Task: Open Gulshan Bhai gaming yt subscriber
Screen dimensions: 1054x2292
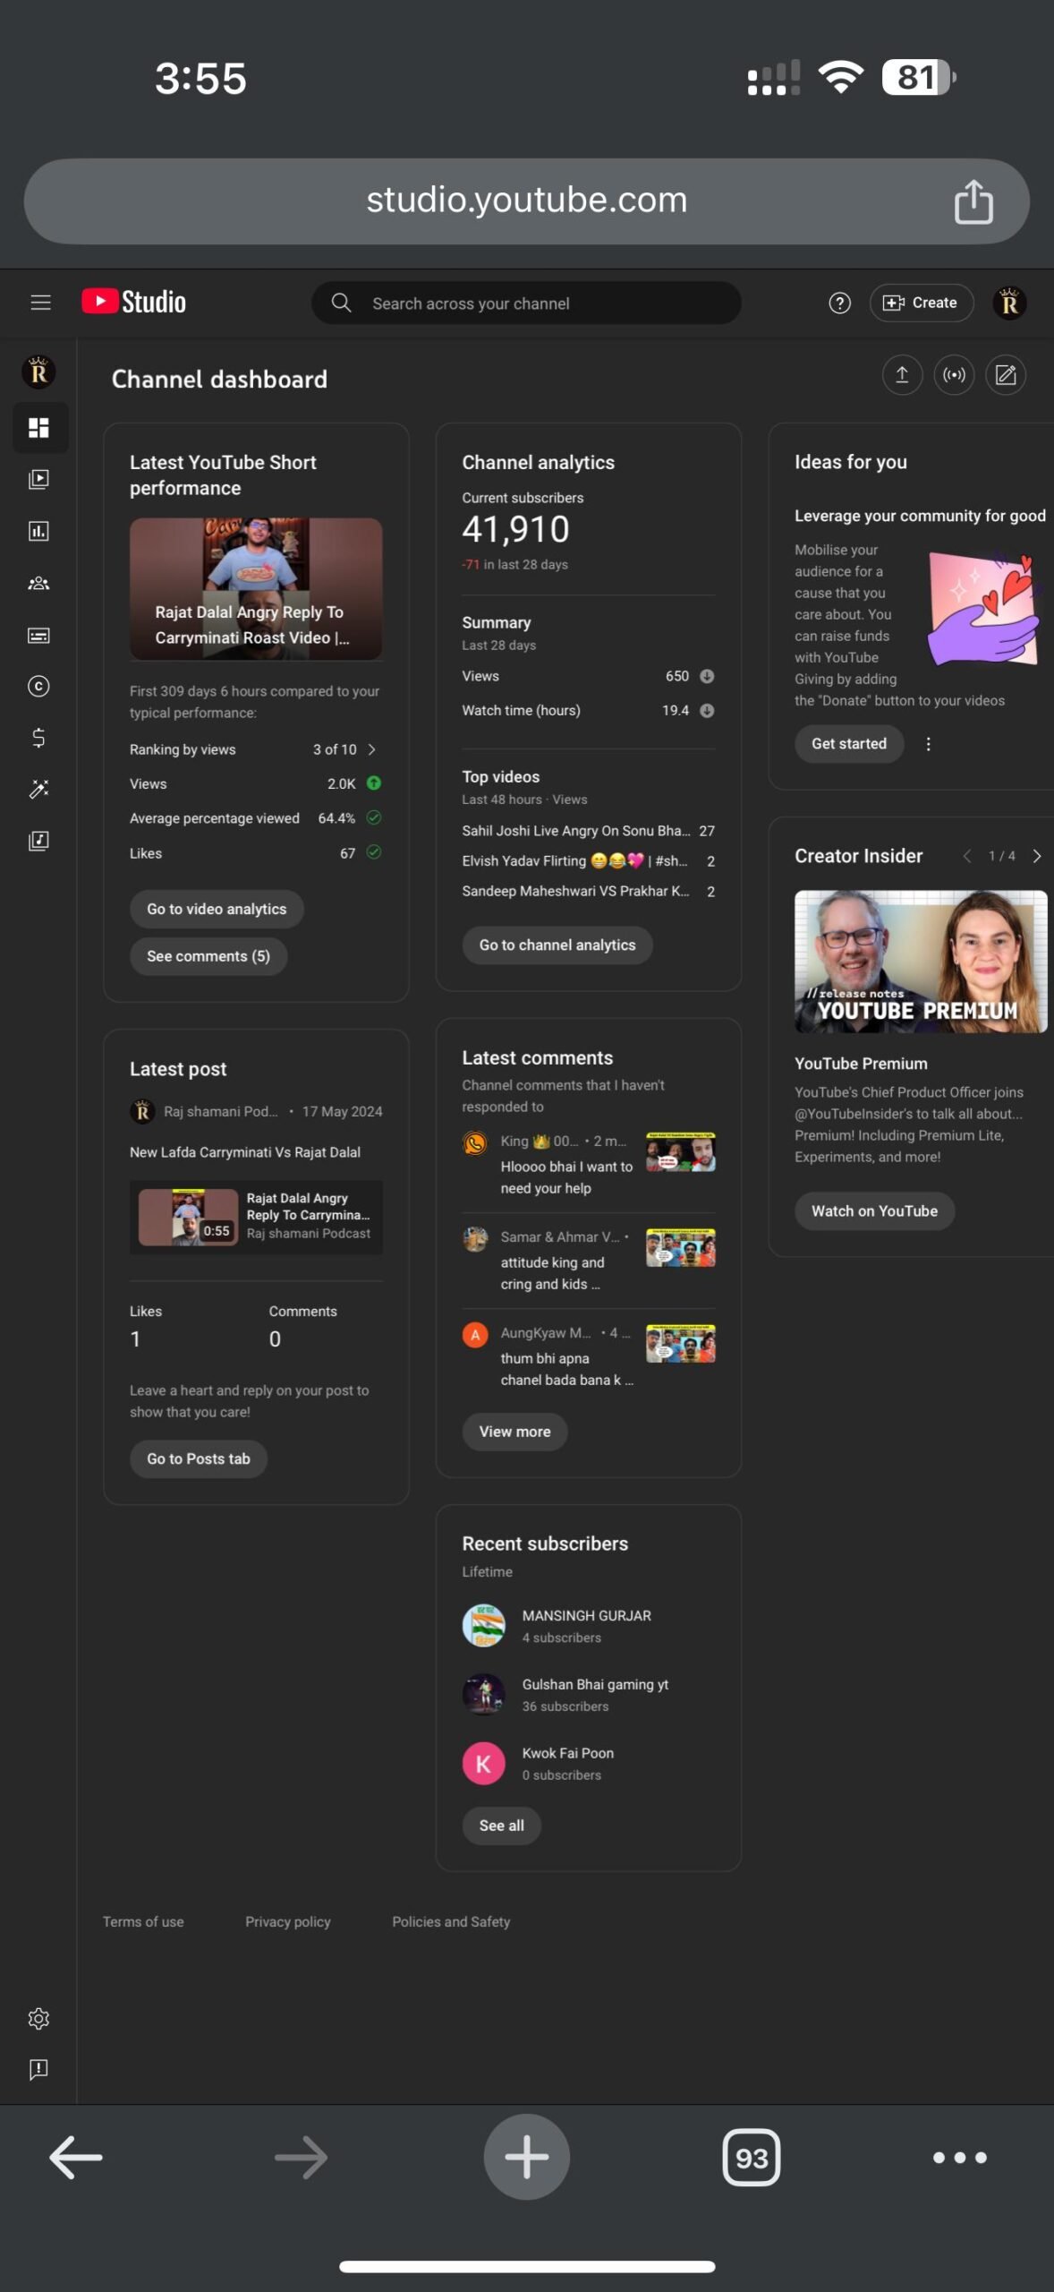Action: tap(588, 1695)
